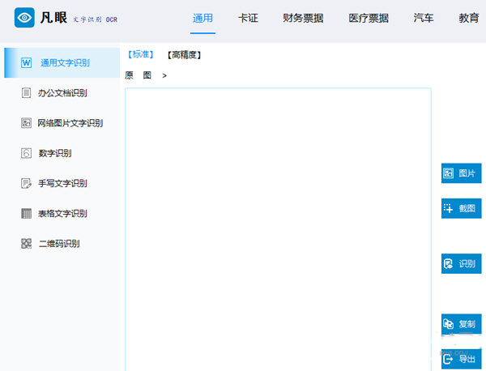Click the recognize icon on the 识别 button

pyautogui.click(x=448, y=263)
